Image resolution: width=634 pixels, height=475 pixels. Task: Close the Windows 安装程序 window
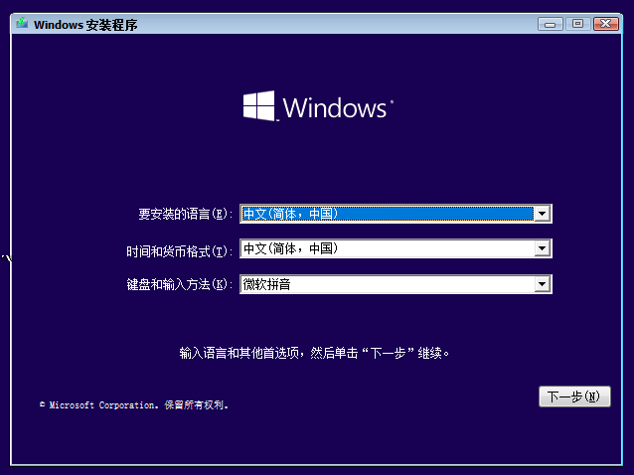click(603, 23)
